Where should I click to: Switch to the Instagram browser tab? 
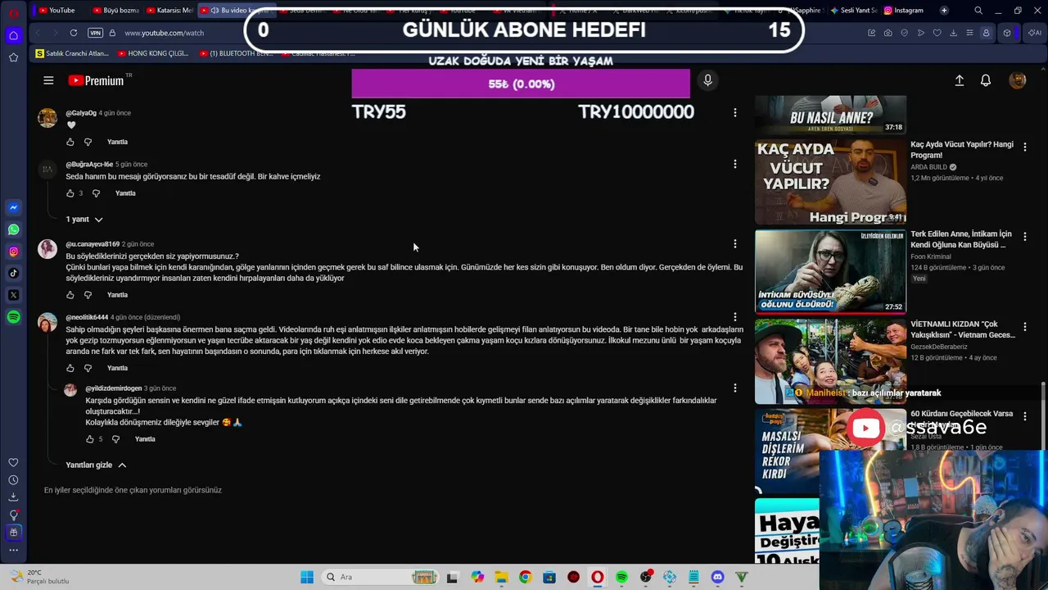pos(904,11)
